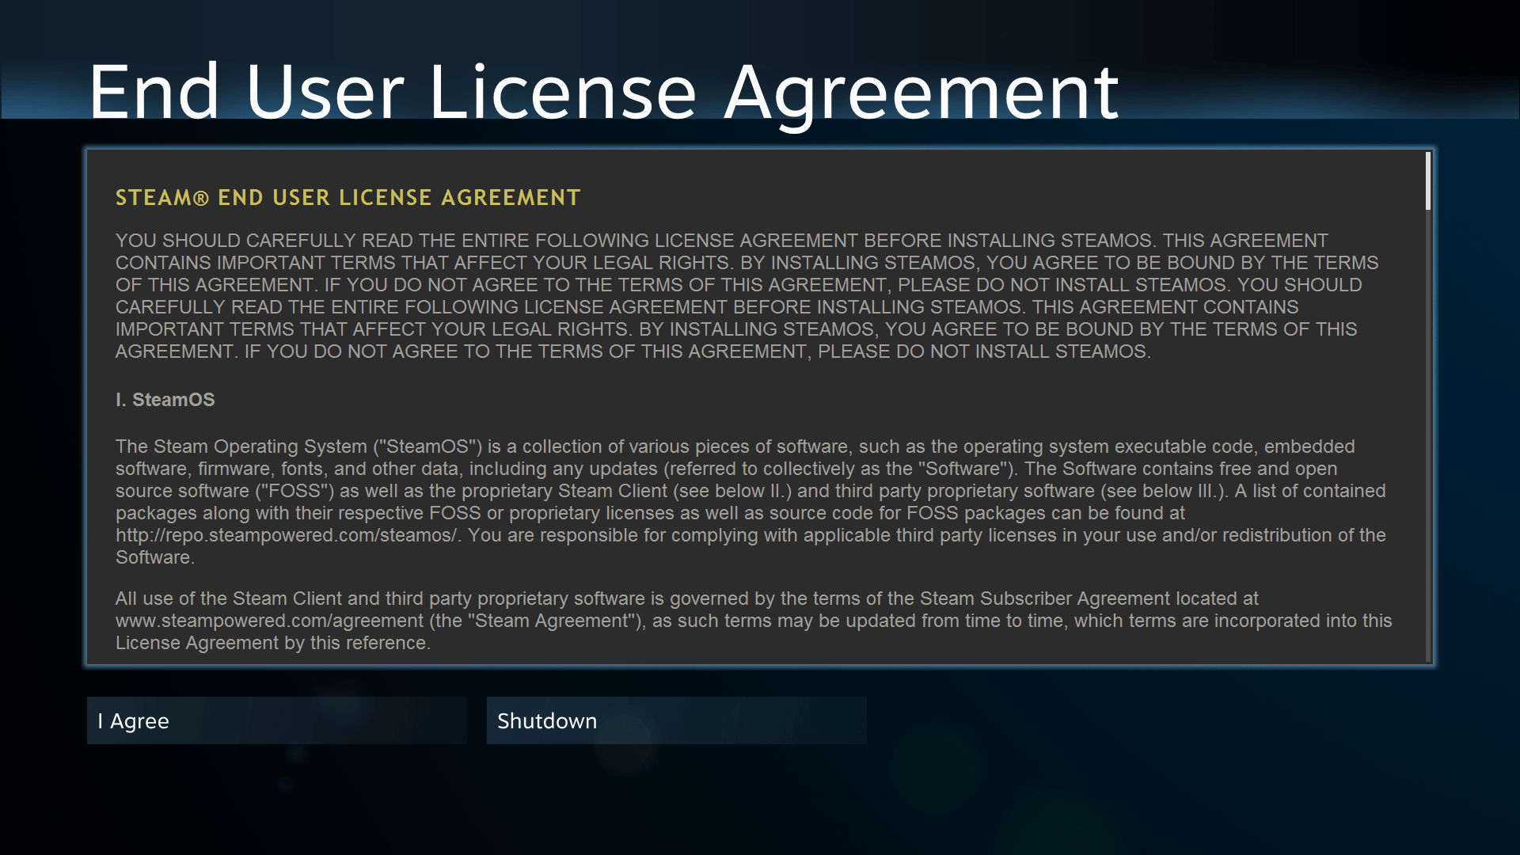Viewport: 1520px width, 855px height.
Task: Click the phrase License Agreement by this reference
Action: click(272, 644)
